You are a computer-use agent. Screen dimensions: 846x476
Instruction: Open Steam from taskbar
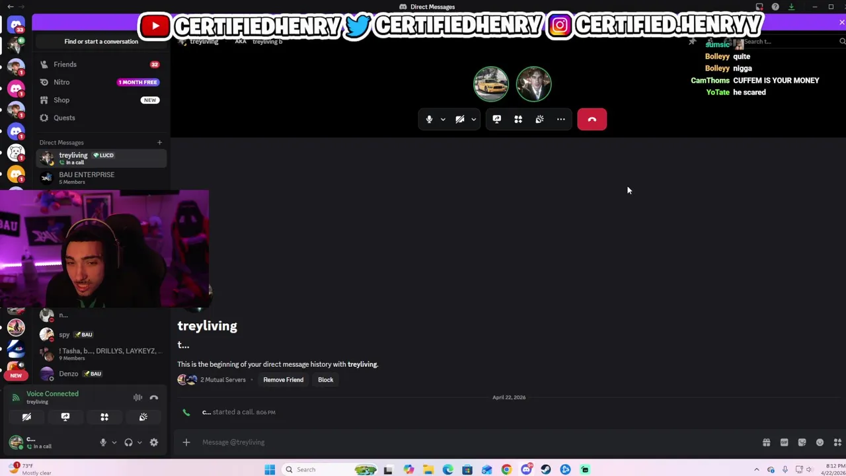[x=545, y=469]
